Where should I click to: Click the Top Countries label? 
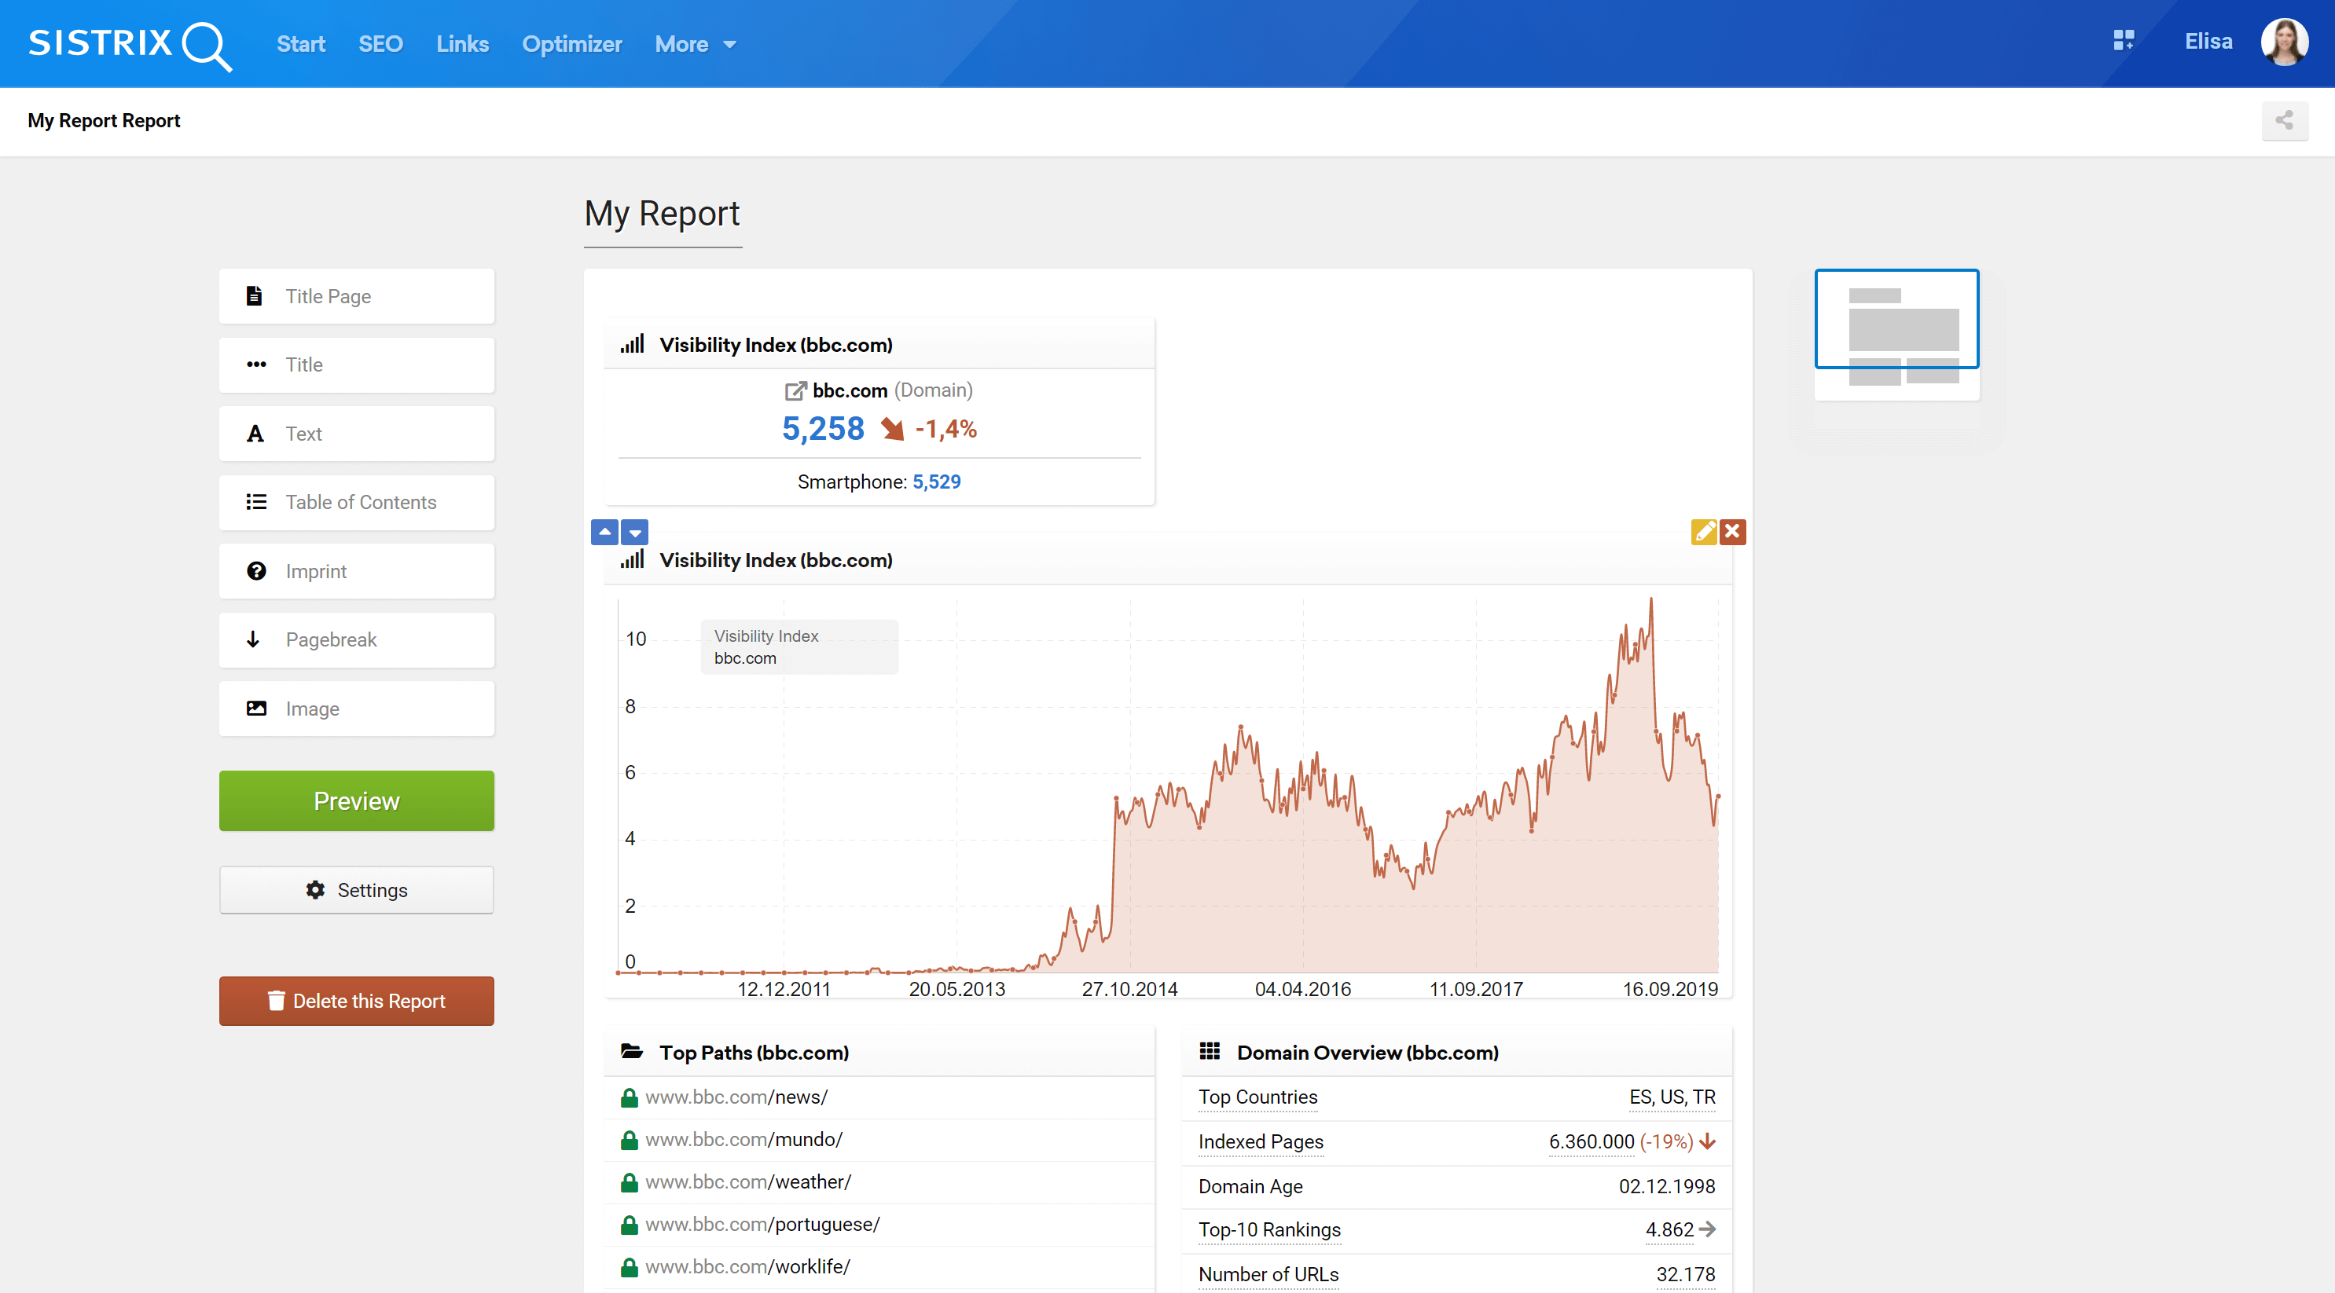tap(1257, 1097)
